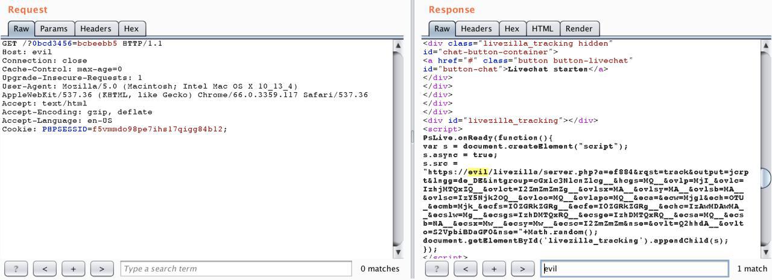Go to next match in Request search
The image size is (772, 280).
point(102,269)
